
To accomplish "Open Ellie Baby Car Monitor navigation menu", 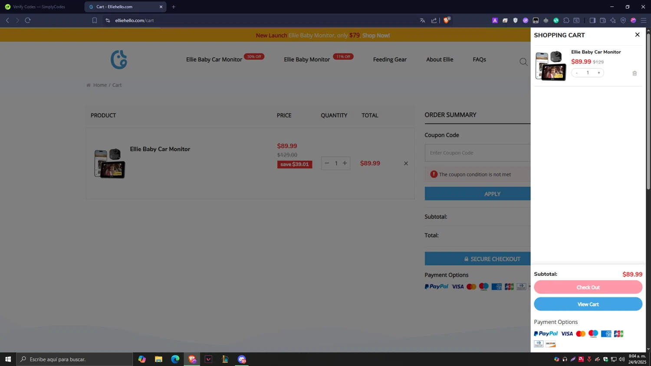I will [x=214, y=59].
